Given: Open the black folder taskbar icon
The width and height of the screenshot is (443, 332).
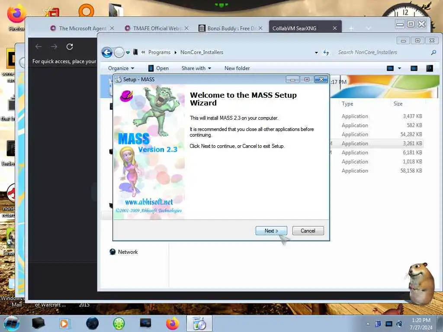Looking at the screenshot, I should coord(38,323).
